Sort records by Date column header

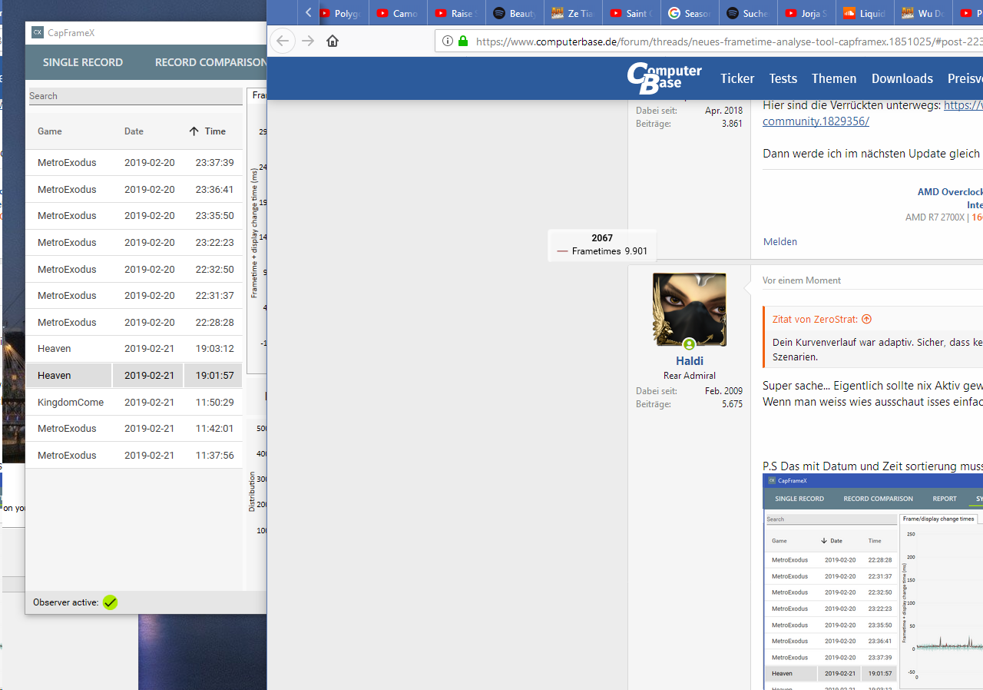(x=134, y=131)
